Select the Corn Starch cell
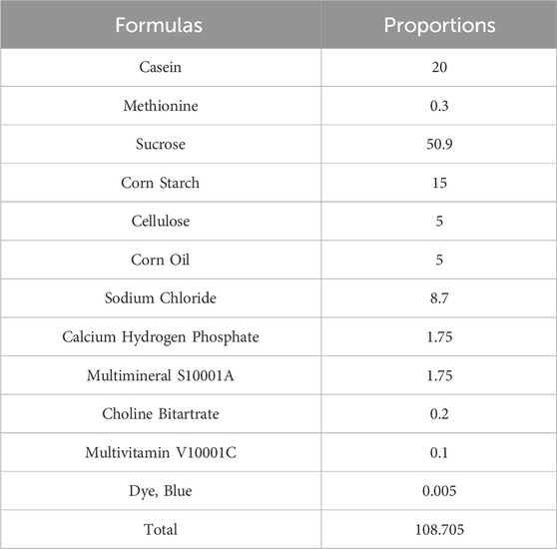This screenshot has height=549, width=557. pyautogui.click(x=160, y=183)
